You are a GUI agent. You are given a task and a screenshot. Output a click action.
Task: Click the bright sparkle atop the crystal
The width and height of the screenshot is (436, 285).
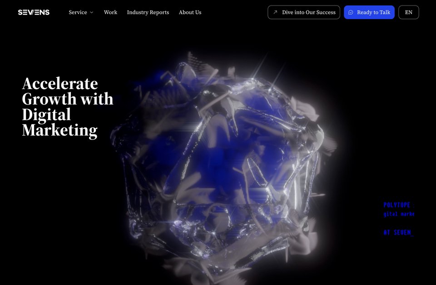point(253,79)
